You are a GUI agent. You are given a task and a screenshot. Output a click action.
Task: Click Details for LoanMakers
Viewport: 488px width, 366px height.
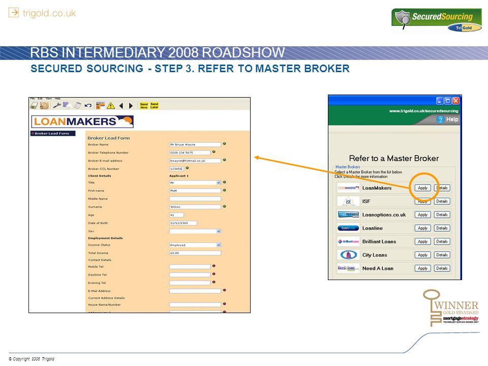[442, 188]
